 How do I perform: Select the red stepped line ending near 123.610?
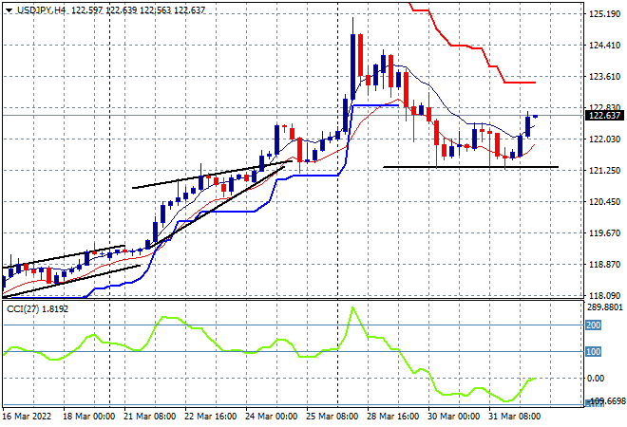(x=520, y=83)
